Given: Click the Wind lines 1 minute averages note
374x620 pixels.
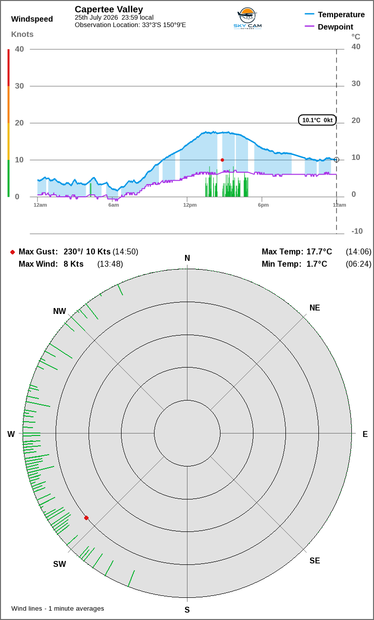Looking at the screenshot, I should [58, 609].
